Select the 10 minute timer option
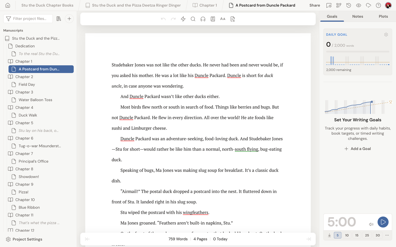Image resolution: width=396 pixels, height=247 pixels. coord(347,235)
